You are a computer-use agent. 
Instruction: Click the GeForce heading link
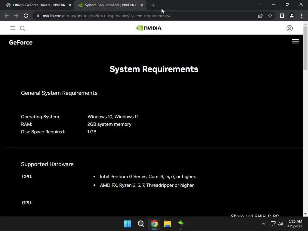(21, 42)
